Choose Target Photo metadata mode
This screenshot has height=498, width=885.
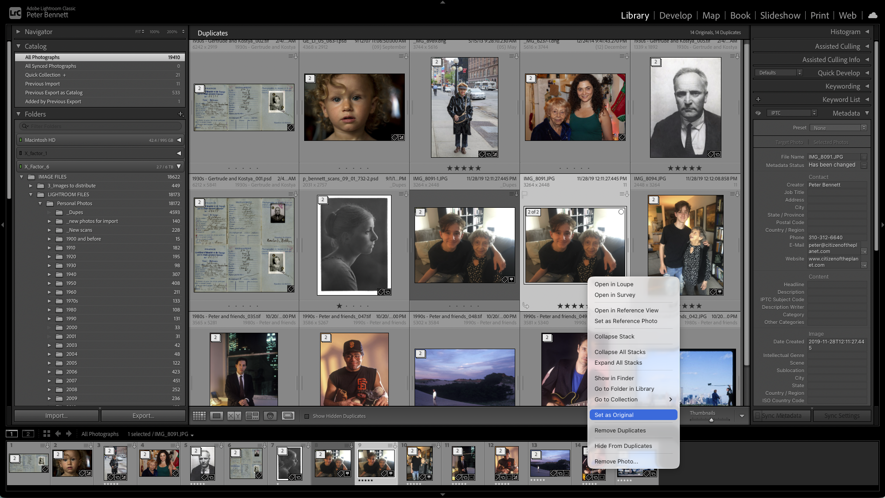[789, 142]
